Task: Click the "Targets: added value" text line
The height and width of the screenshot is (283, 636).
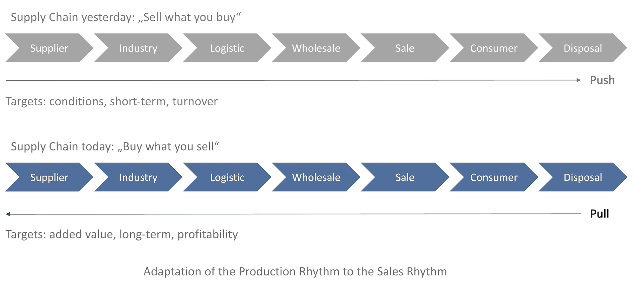Action: click(x=122, y=234)
